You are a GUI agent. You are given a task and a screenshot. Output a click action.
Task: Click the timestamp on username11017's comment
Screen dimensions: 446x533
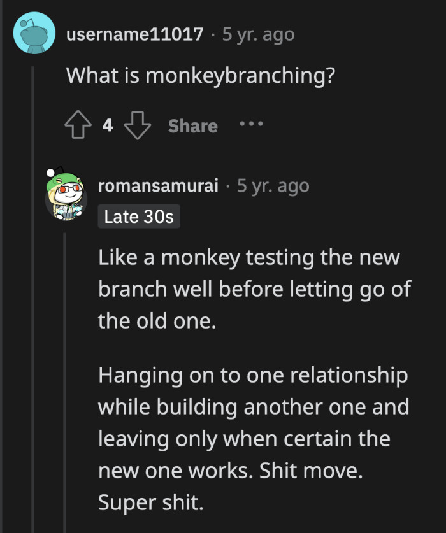pos(258,34)
